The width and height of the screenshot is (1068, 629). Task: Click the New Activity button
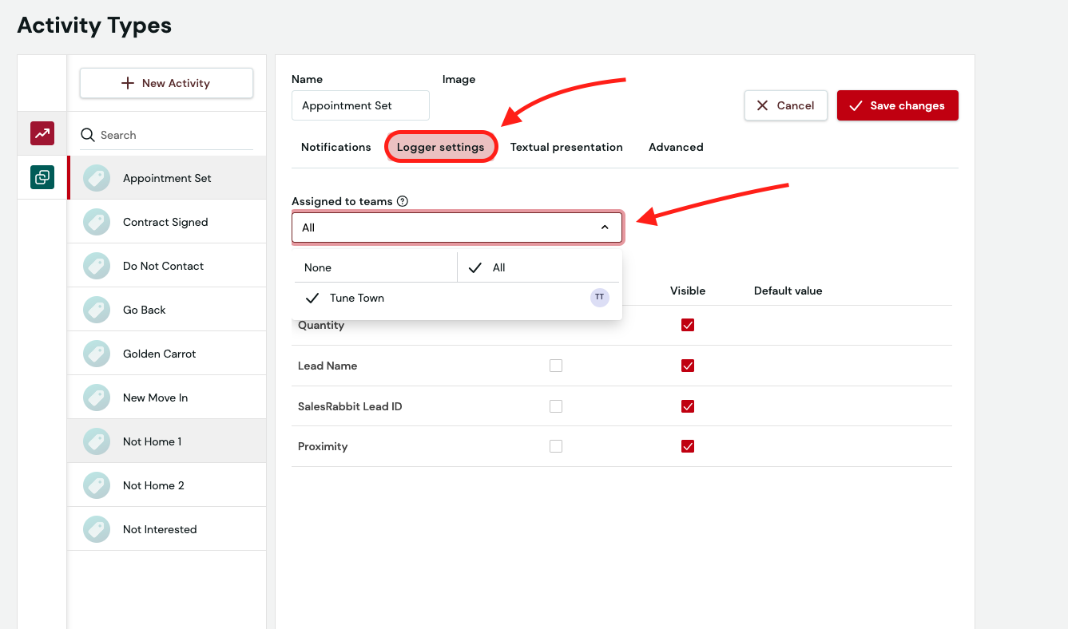[166, 83]
